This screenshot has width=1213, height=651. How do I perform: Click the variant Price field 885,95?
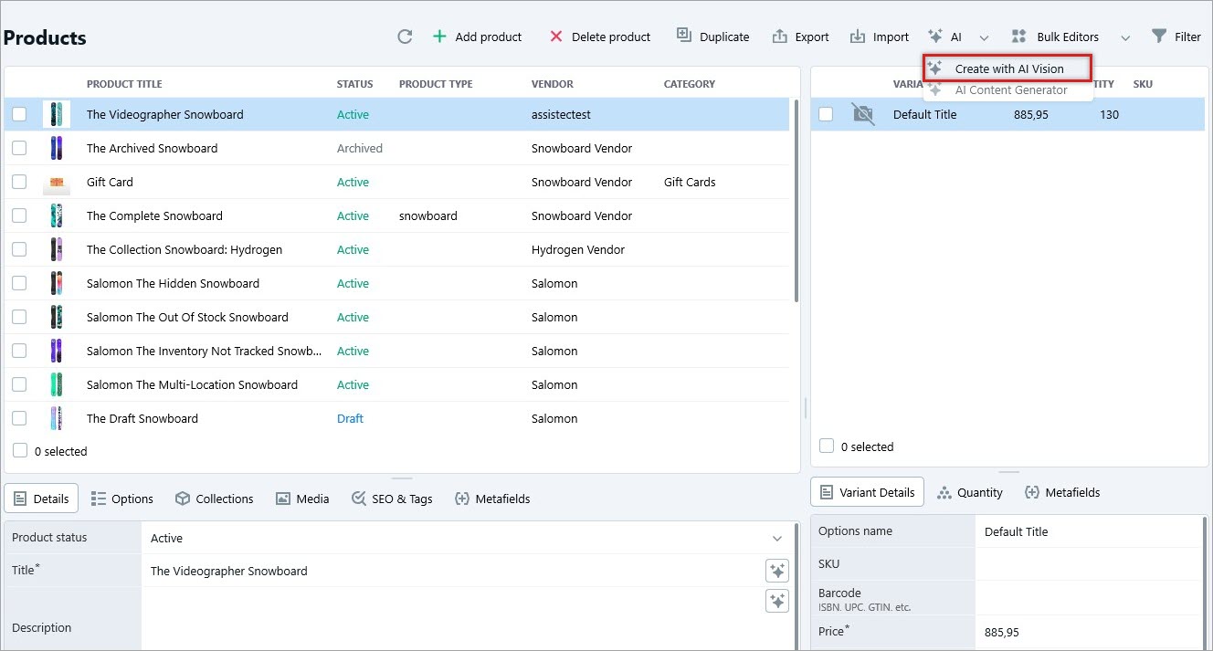(x=1090, y=632)
